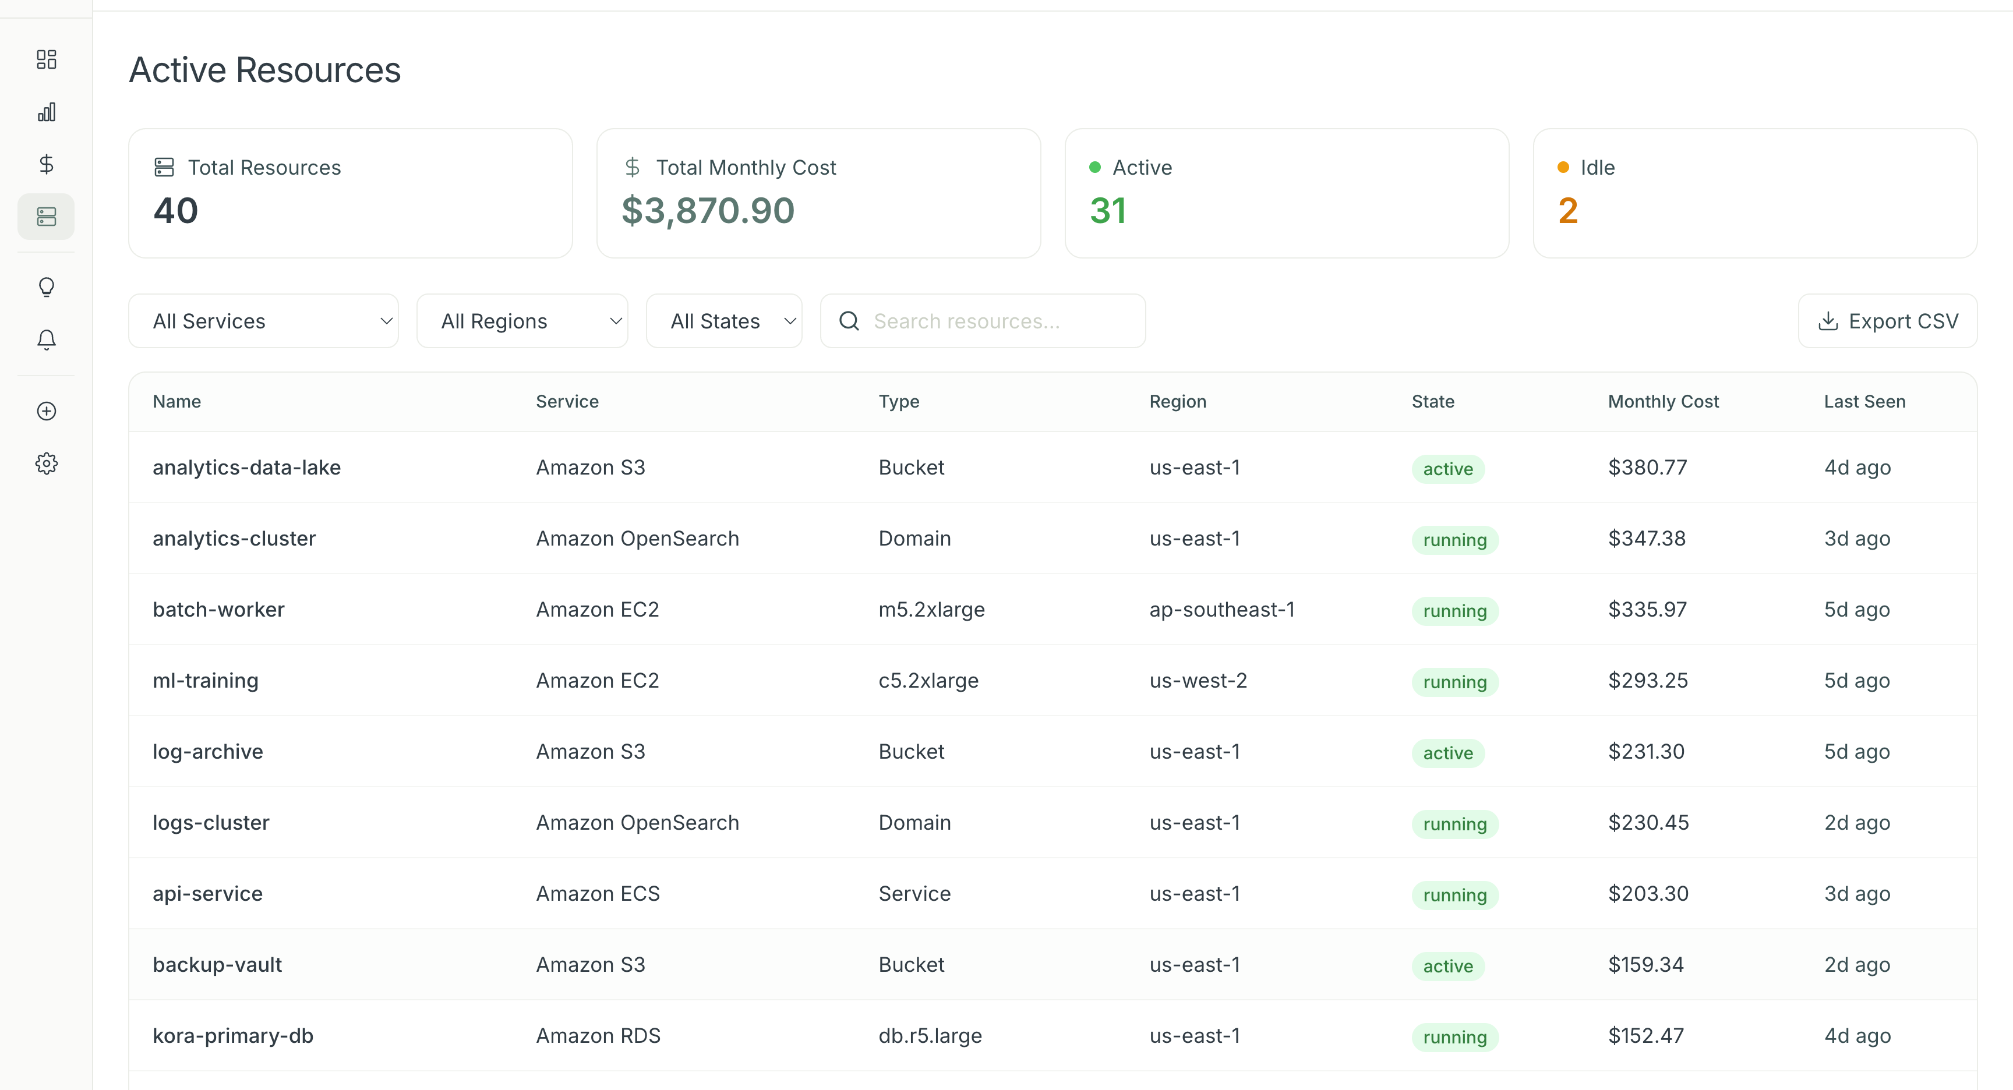
Task: Open the dollar sign costs sidebar icon
Action: tap(46, 164)
